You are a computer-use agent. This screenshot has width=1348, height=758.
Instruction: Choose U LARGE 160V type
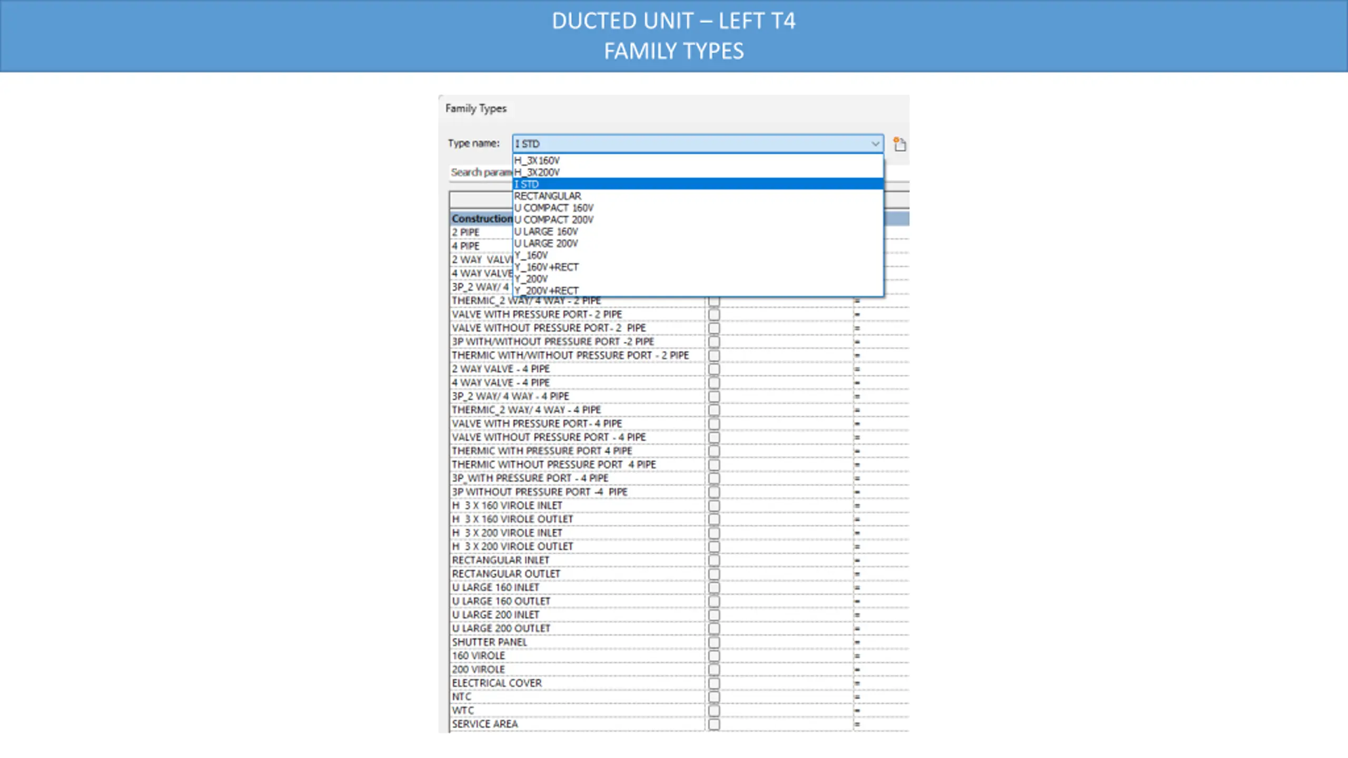[698, 231]
